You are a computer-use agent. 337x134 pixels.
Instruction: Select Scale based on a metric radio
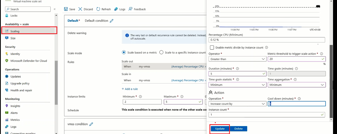tap(124, 52)
